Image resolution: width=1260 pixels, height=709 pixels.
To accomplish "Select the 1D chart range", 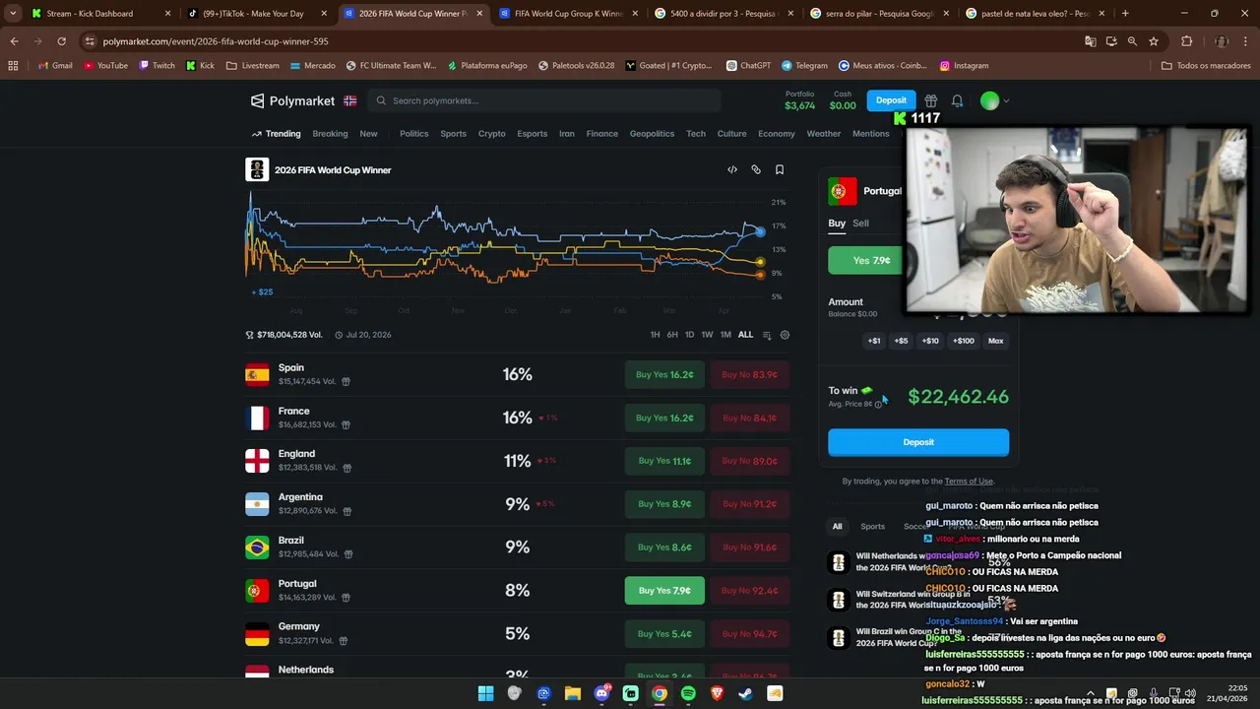I will point(689,335).
